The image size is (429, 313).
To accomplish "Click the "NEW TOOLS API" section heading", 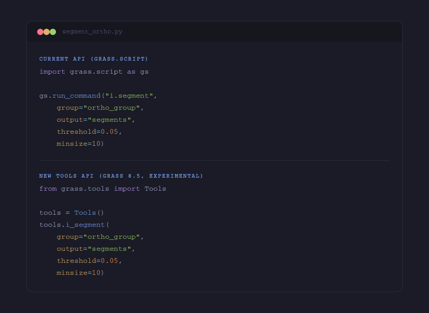I will click(x=121, y=176).
